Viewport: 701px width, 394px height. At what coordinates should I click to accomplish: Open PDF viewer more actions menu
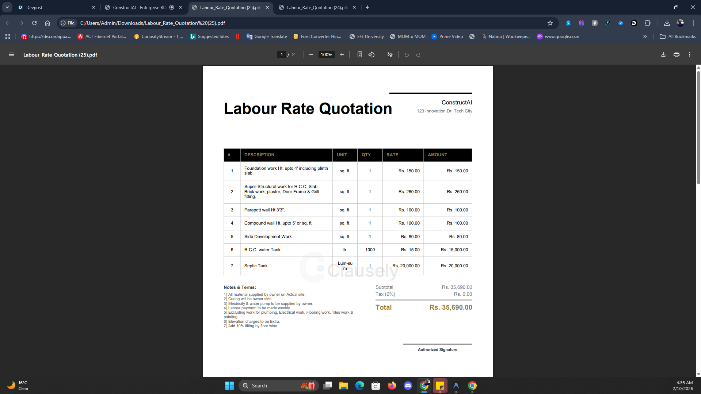pos(690,55)
